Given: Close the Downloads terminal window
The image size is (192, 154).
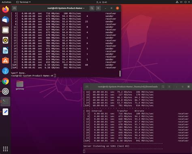Looking at the screenshot, I should tap(189, 87).
